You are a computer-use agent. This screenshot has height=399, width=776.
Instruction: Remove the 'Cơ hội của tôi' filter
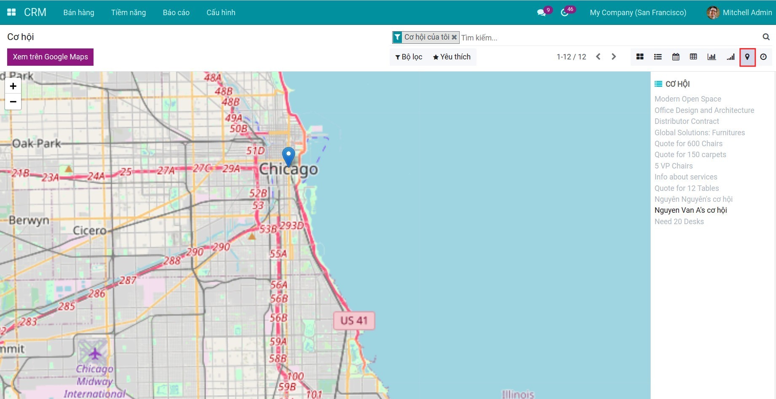pos(454,37)
